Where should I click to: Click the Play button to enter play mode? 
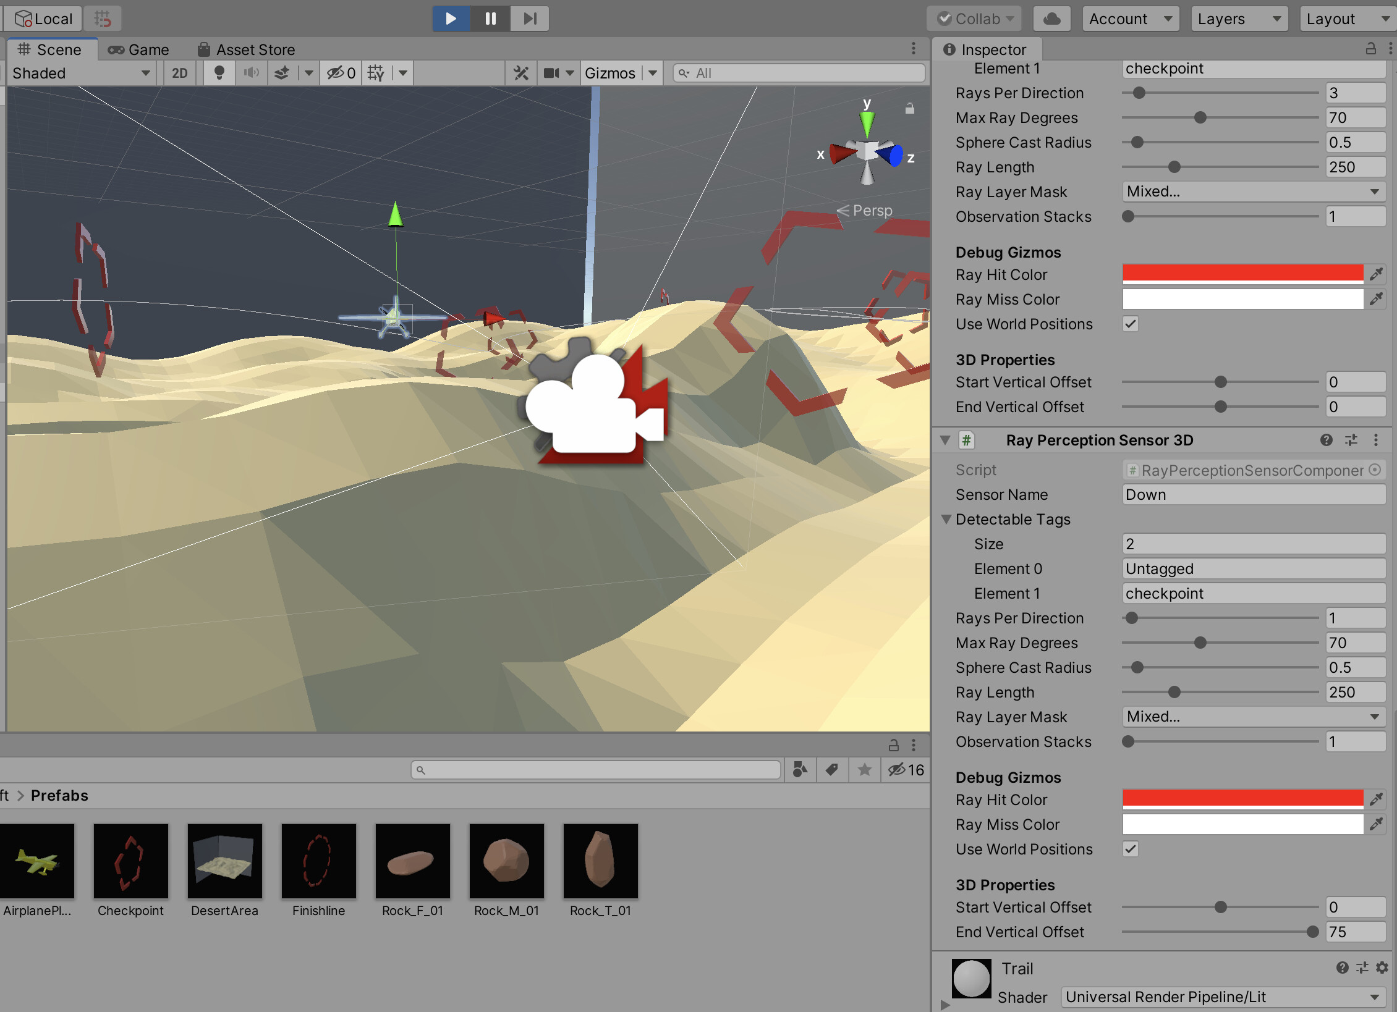[451, 18]
